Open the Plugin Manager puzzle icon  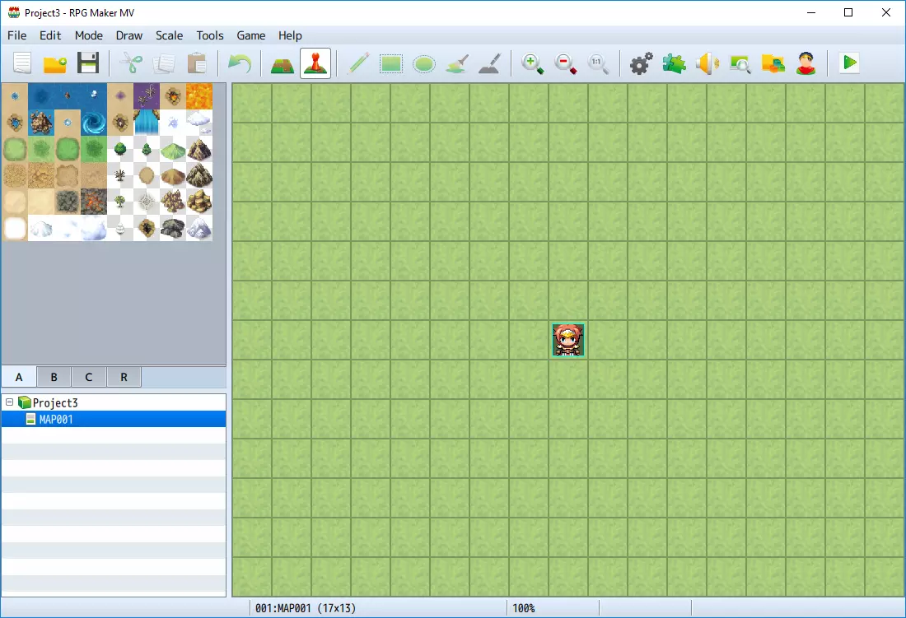coord(675,63)
